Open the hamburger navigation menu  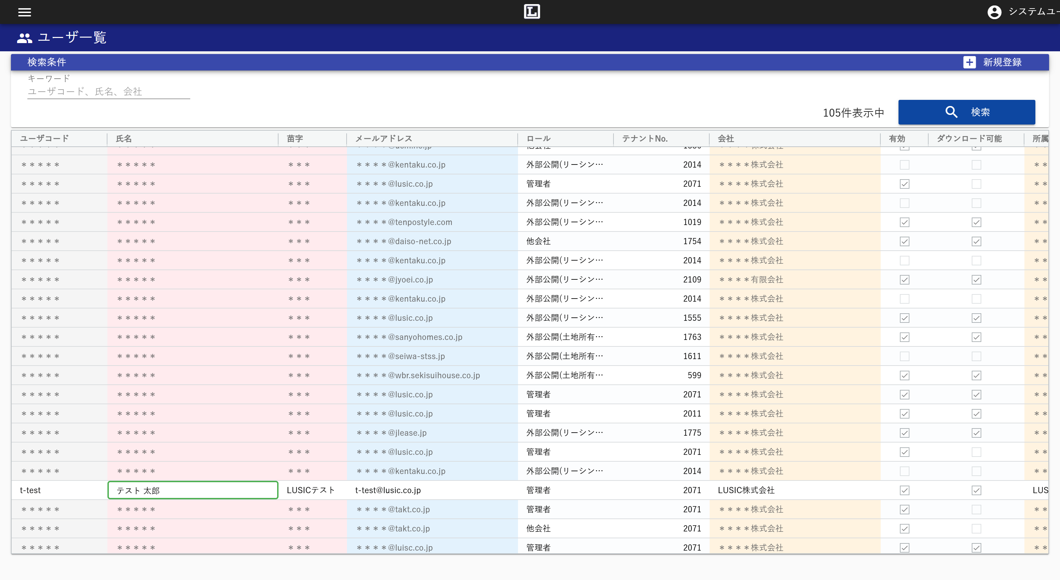tap(24, 12)
